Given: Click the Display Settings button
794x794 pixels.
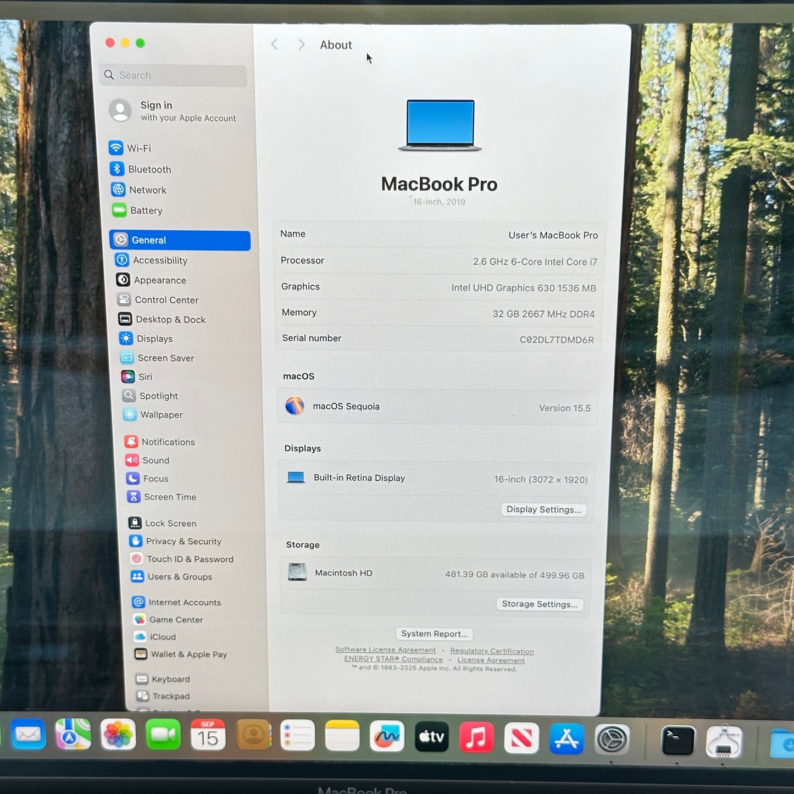Looking at the screenshot, I should pyautogui.click(x=543, y=509).
